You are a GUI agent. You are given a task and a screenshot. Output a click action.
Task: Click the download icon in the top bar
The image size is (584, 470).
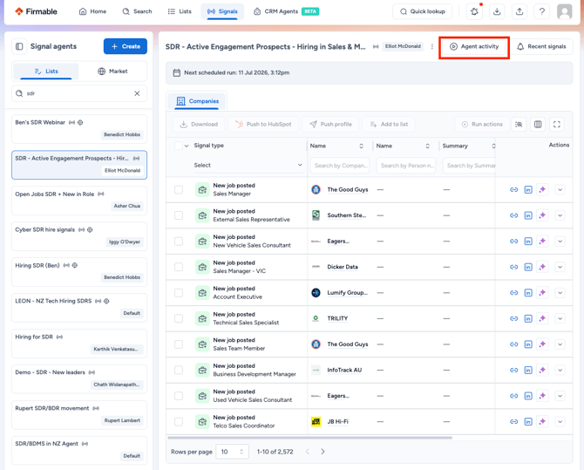[497, 11]
